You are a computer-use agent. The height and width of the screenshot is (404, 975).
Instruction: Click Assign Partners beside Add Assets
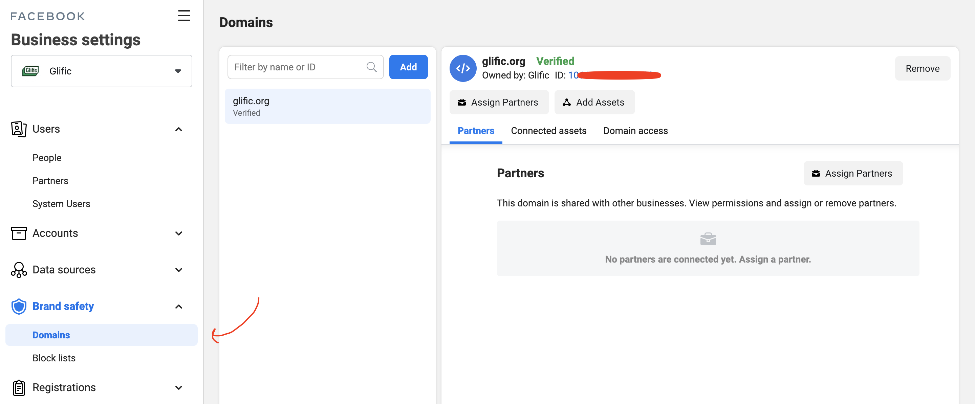click(499, 102)
